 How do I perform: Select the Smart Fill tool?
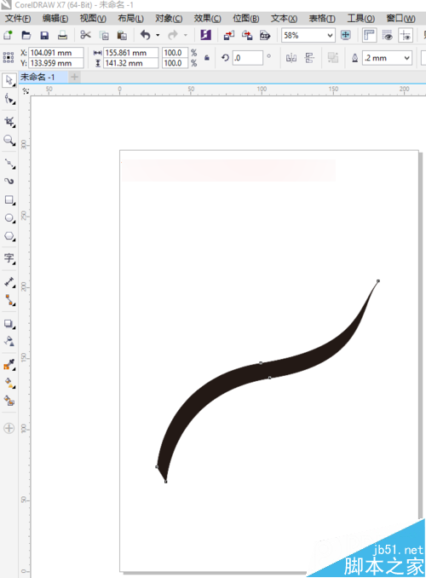tap(9, 401)
